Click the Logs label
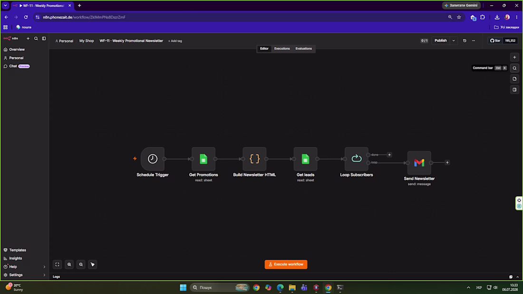This screenshot has height=294, width=523. pos(57,277)
